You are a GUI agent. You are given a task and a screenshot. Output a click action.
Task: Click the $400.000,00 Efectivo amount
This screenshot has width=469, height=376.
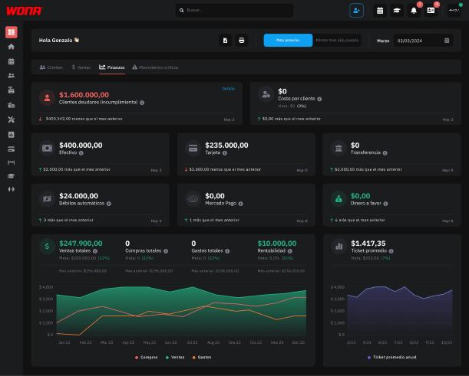pyautogui.click(x=81, y=145)
